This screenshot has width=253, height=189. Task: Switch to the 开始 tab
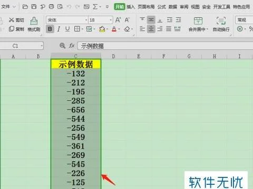120,7
